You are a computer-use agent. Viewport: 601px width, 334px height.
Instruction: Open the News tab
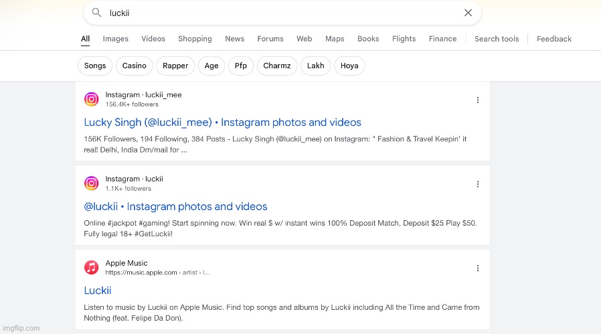[x=234, y=39]
